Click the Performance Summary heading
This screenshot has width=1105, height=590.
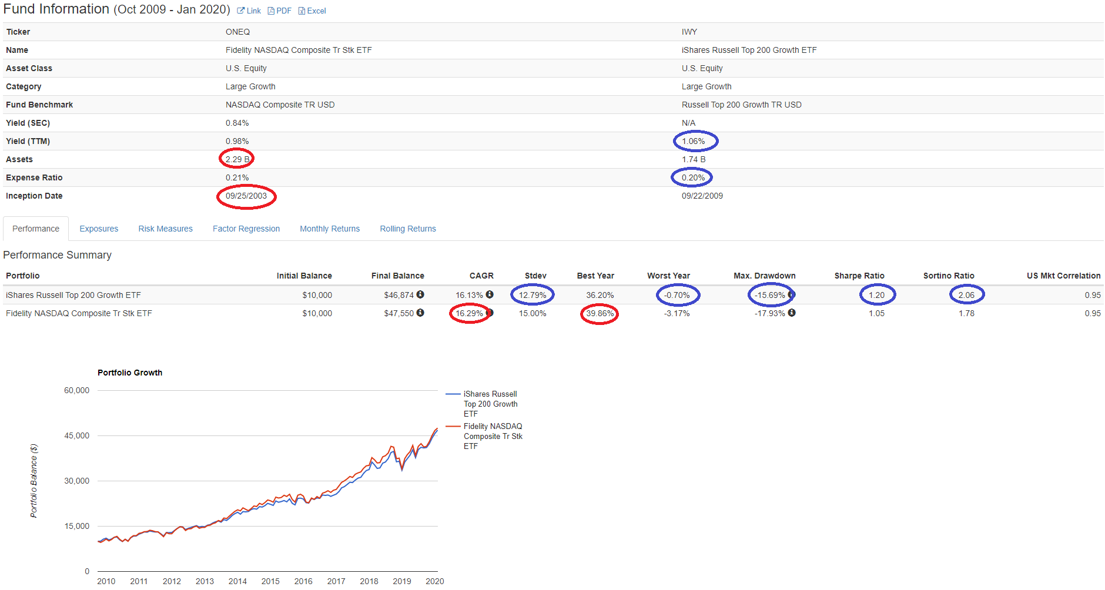pyautogui.click(x=57, y=255)
